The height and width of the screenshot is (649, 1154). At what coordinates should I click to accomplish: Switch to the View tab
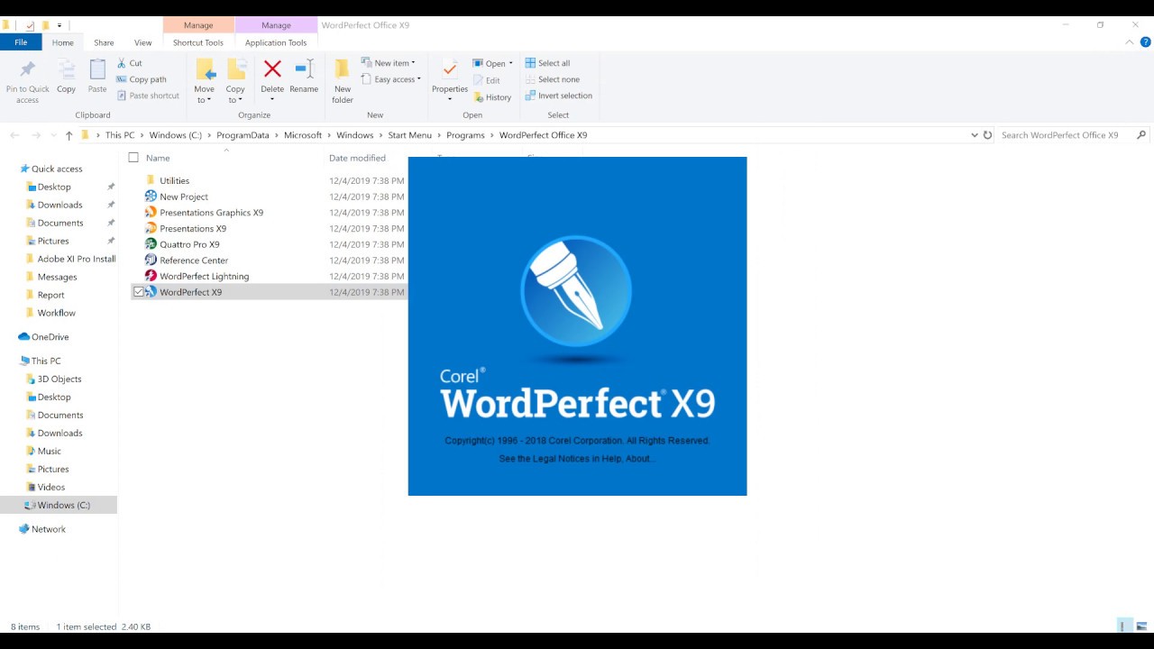click(142, 42)
